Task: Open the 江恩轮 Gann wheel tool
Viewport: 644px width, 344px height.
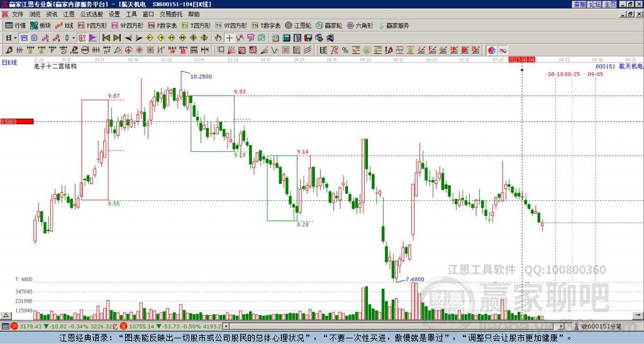Action: (x=298, y=25)
